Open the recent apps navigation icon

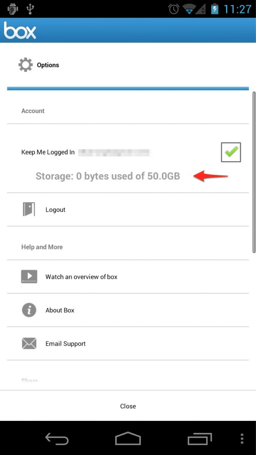pyautogui.click(x=199, y=439)
